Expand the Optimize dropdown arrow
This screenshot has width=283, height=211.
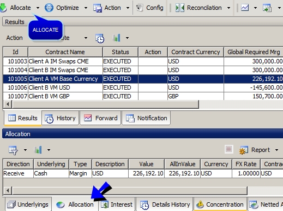point(86,8)
